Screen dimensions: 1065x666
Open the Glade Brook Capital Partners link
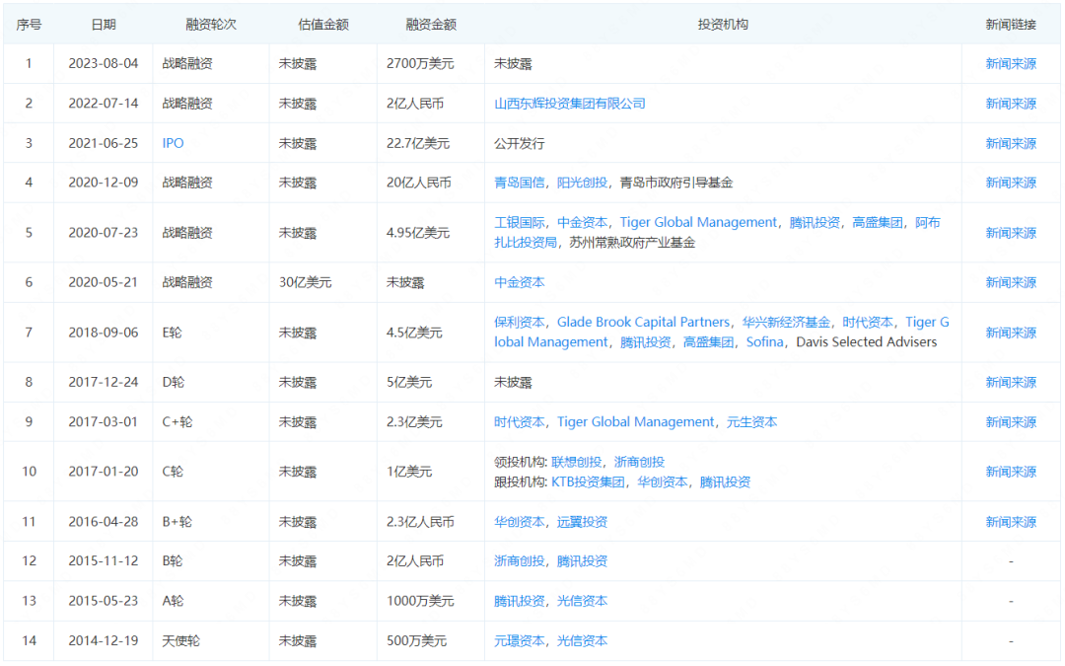[x=645, y=322]
